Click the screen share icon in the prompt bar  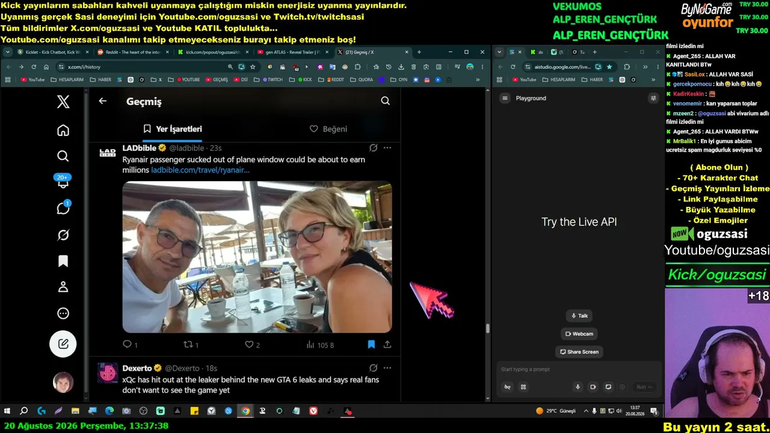click(608, 387)
